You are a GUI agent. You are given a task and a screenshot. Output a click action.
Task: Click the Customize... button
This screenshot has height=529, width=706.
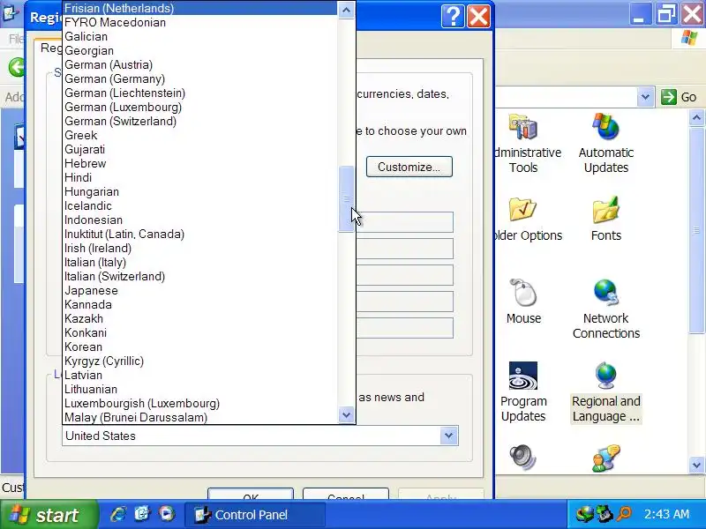click(409, 167)
